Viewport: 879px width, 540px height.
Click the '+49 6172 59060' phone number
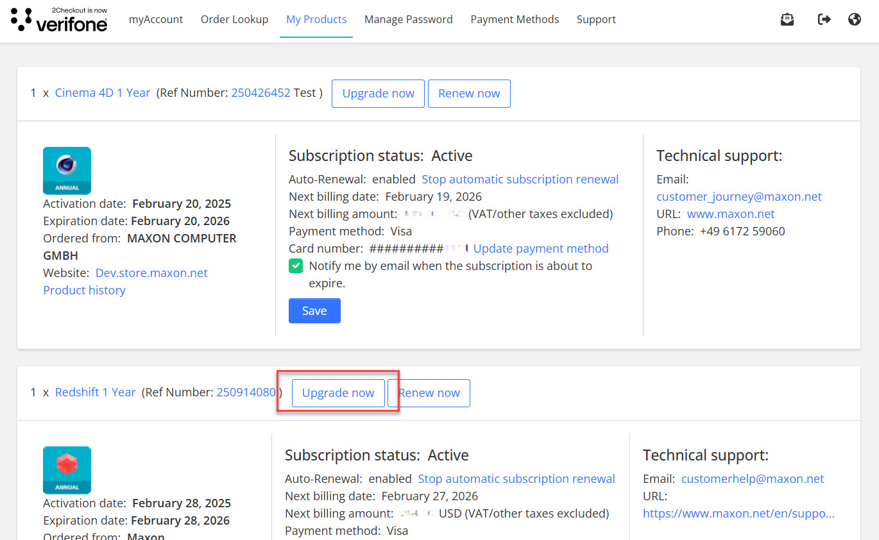click(x=742, y=232)
